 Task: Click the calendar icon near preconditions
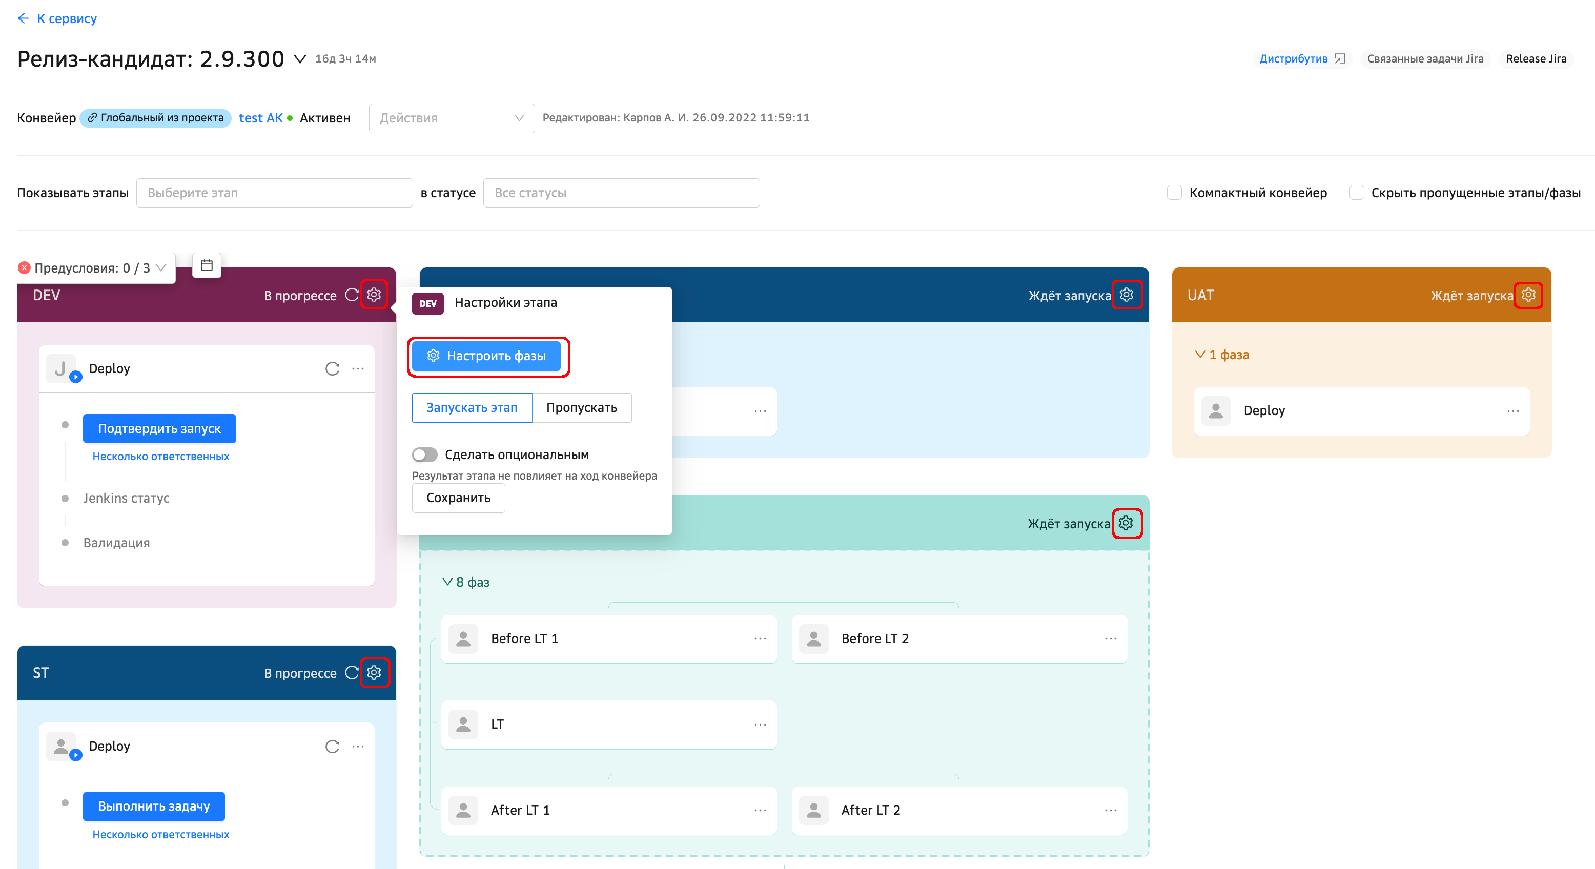coord(207,265)
